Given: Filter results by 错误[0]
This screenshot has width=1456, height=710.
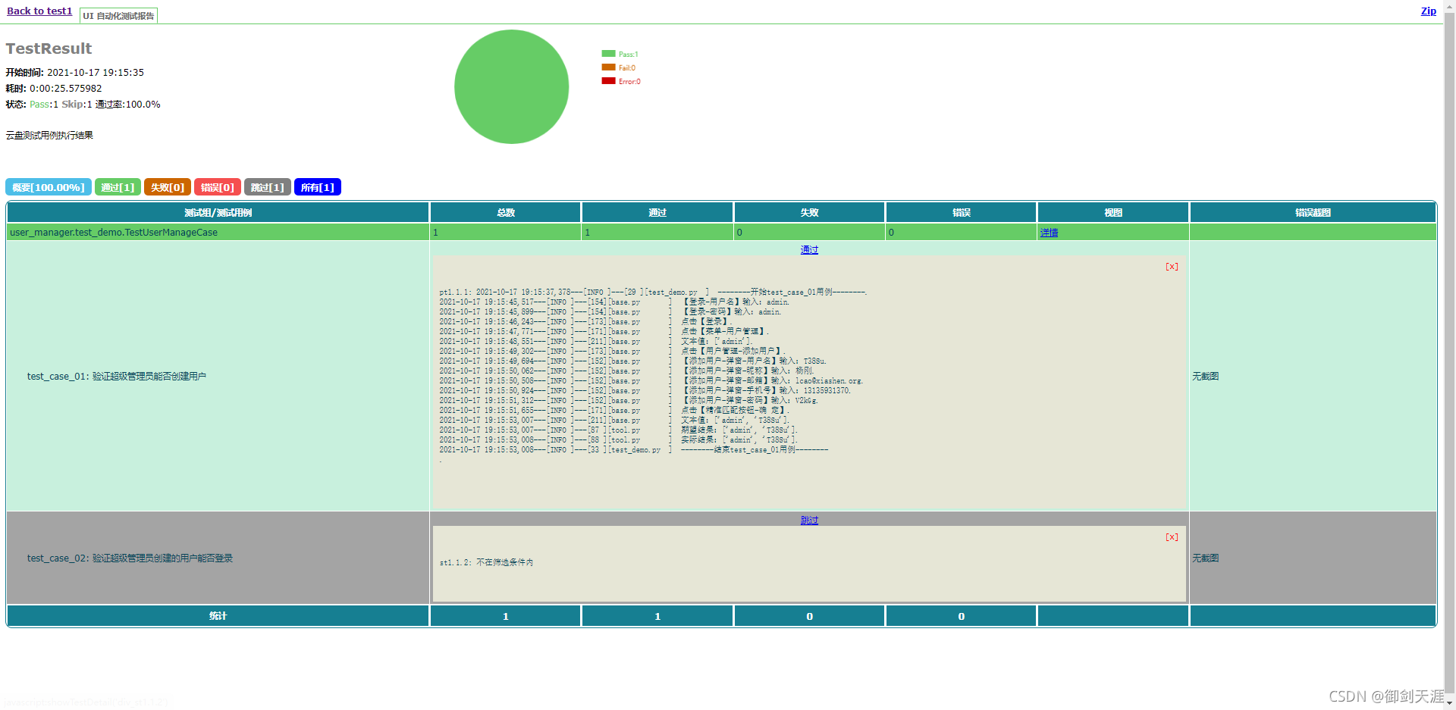Looking at the screenshot, I should click(x=218, y=187).
